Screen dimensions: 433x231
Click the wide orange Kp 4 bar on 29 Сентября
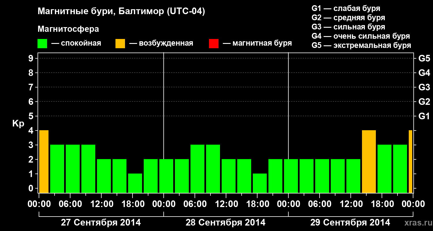tap(369, 162)
